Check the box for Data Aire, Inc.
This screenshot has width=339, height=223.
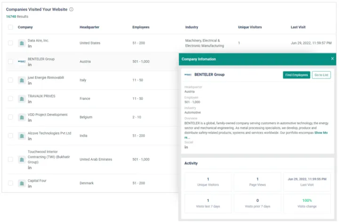tap(10, 43)
